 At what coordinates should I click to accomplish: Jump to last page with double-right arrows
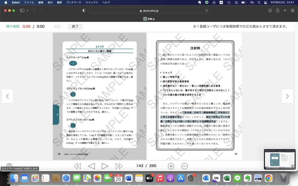click(x=119, y=166)
